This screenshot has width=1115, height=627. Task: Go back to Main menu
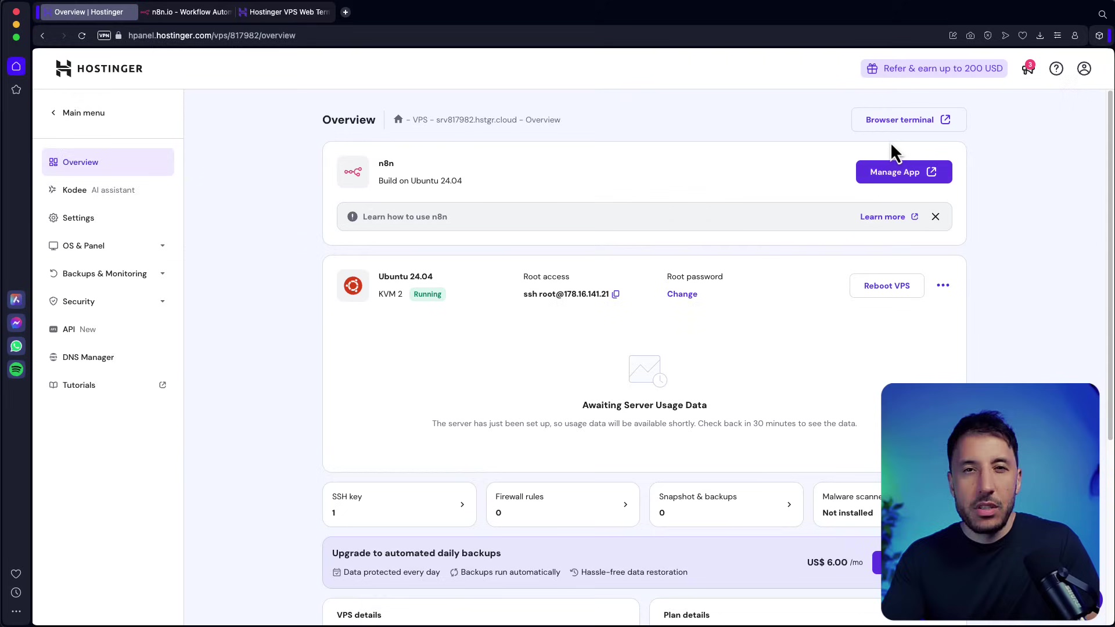coord(78,113)
